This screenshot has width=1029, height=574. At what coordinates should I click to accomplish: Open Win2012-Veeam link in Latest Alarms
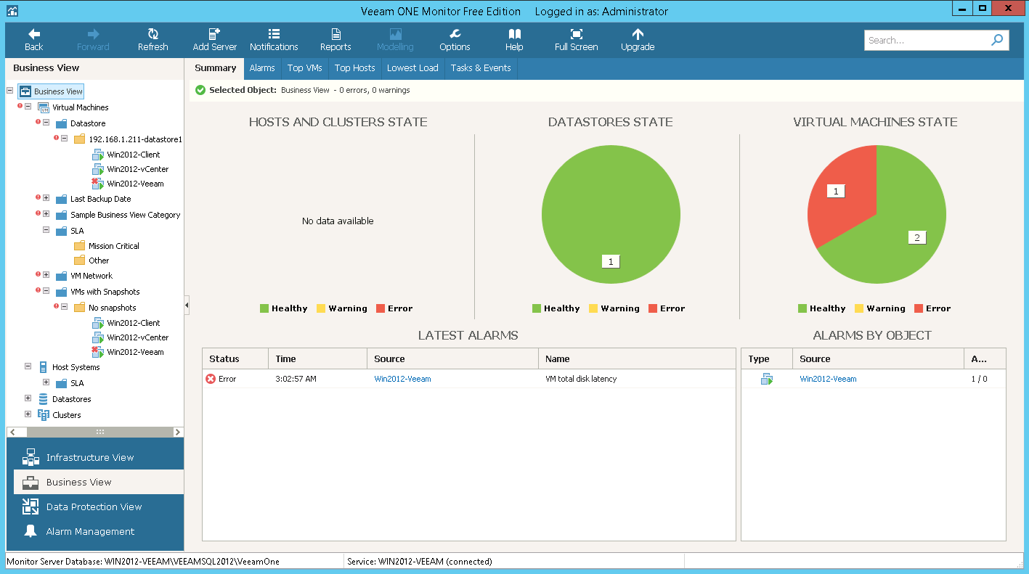pos(402,379)
